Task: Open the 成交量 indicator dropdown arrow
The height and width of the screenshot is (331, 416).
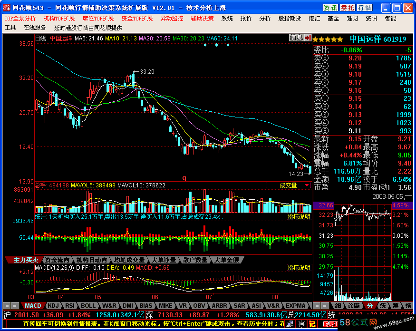Action: pyautogui.click(x=307, y=185)
